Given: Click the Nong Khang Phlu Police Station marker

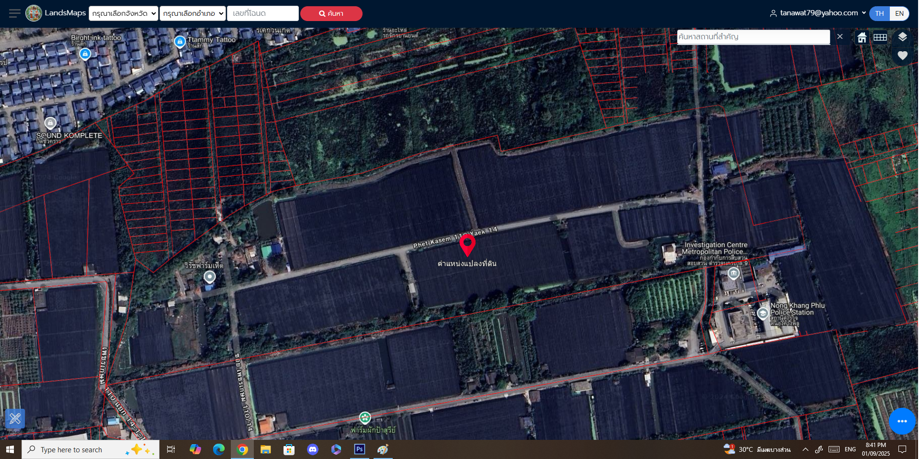Looking at the screenshot, I should tap(763, 313).
